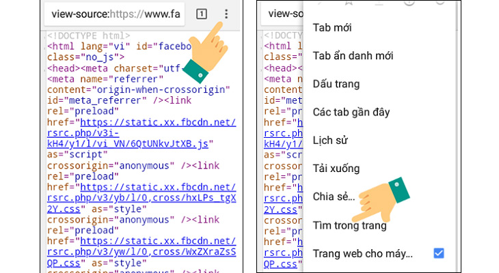The image size is (499, 273).
Task: Open the WxZXraZsS css link in source
Action: pyautogui.click(x=141, y=252)
